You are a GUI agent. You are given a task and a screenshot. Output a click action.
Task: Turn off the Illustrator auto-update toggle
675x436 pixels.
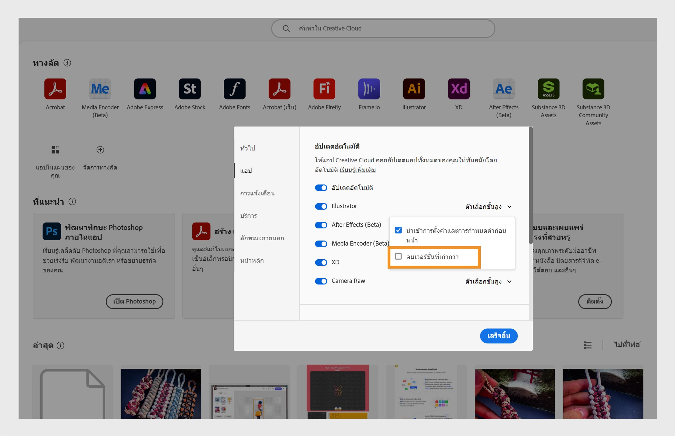[321, 206]
